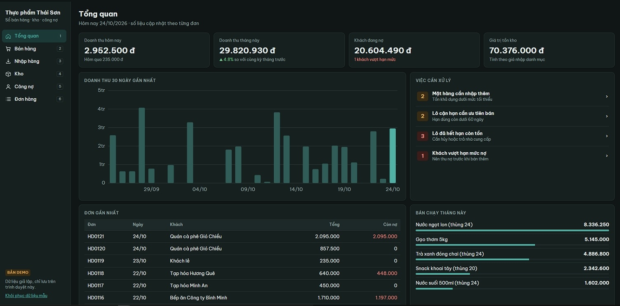Click the outstanding debt value 448.000

[387, 274]
